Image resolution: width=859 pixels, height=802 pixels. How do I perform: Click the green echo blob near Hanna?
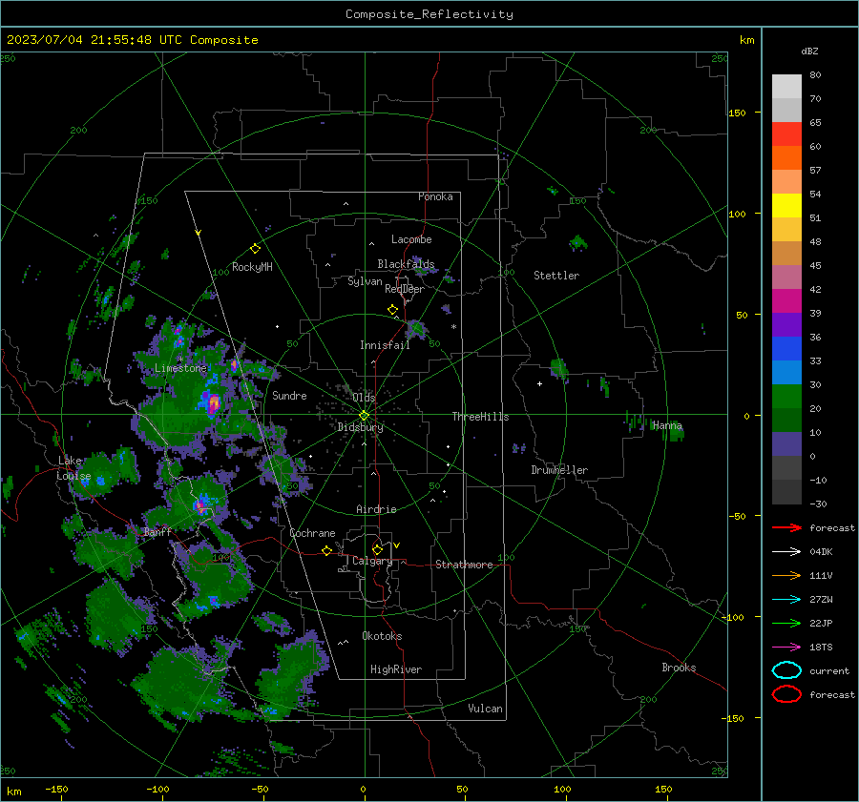677,434
